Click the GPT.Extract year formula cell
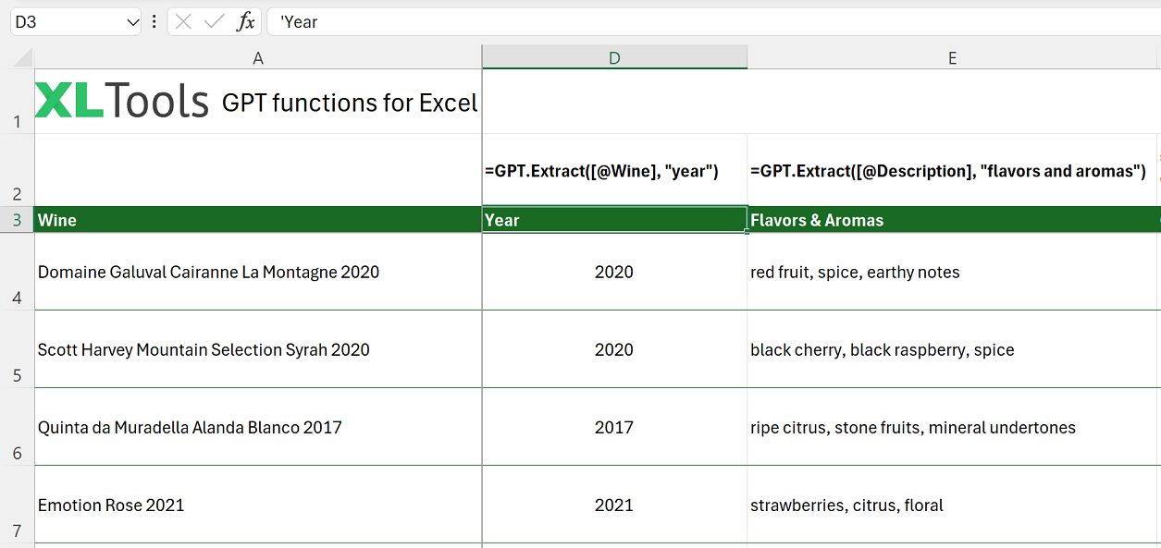The width and height of the screenshot is (1161, 548). click(x=614, y=170)
